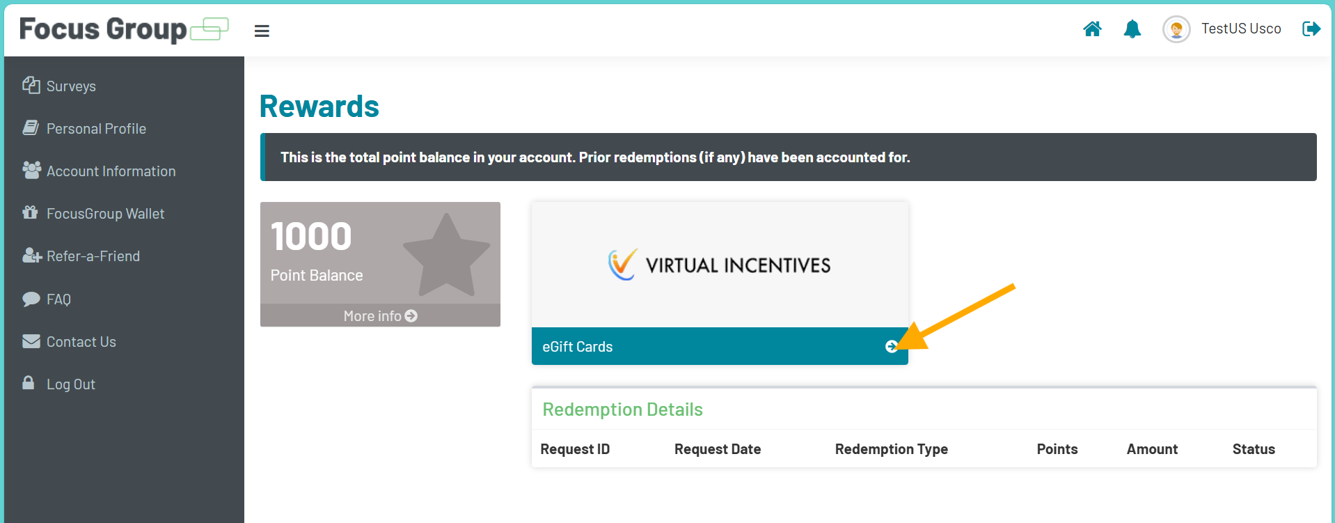The height and width of the screenshot is (523, 1335).
Task: Click the Rewards page heading
Action: tap(319, 107)
